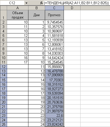
Task: Click cell with value 23,212121
Action: [x=54, y=120]
